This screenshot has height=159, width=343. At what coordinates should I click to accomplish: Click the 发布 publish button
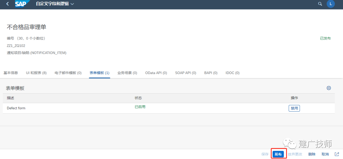click(278, 154)
